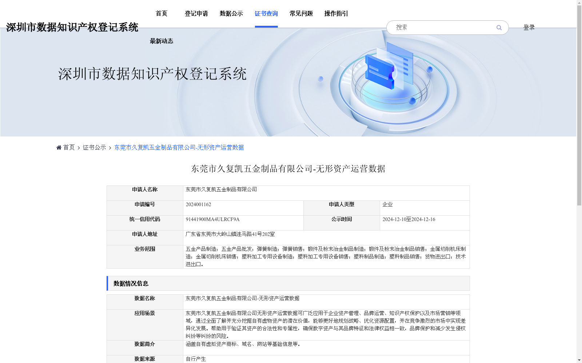The image size is (582, 363).
Task: Click the 申请编号 label cell
Action: (145, 208)
